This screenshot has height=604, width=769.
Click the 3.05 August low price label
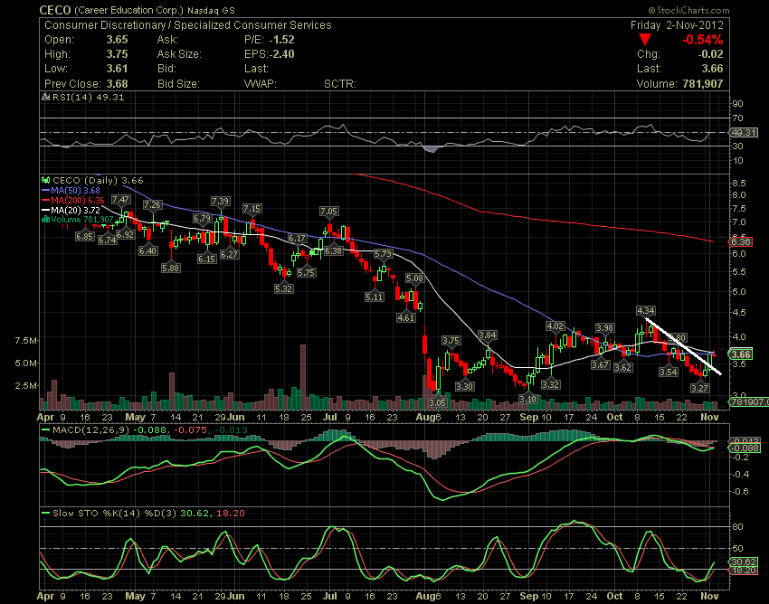tap(438, 403)
